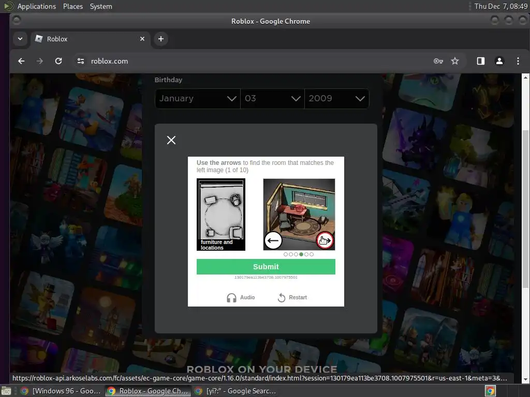Click the ROBLOX ON YOUR DEVICE heading

[262, 369]
